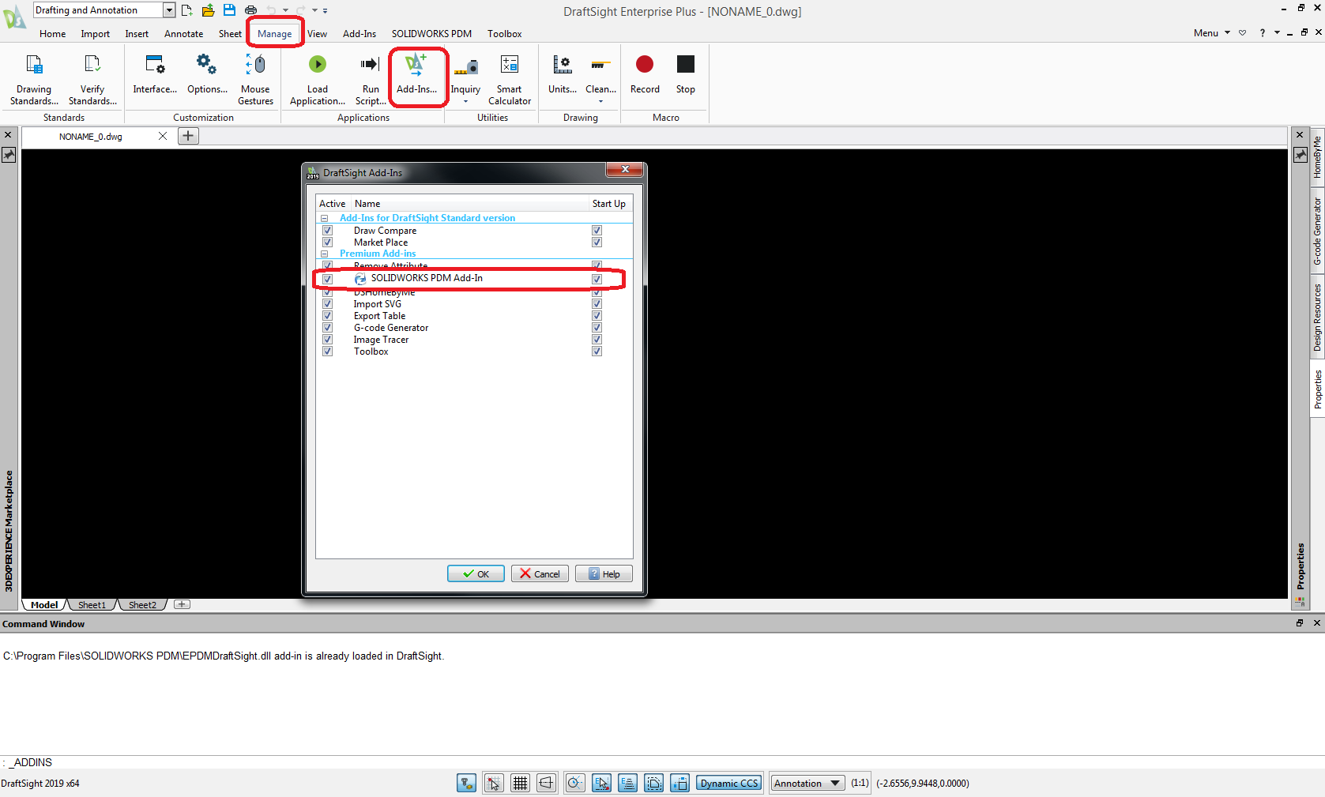This screenshot has width=1325, height=797.
Task: Click the Run Script icon
Action: [370, 65]
